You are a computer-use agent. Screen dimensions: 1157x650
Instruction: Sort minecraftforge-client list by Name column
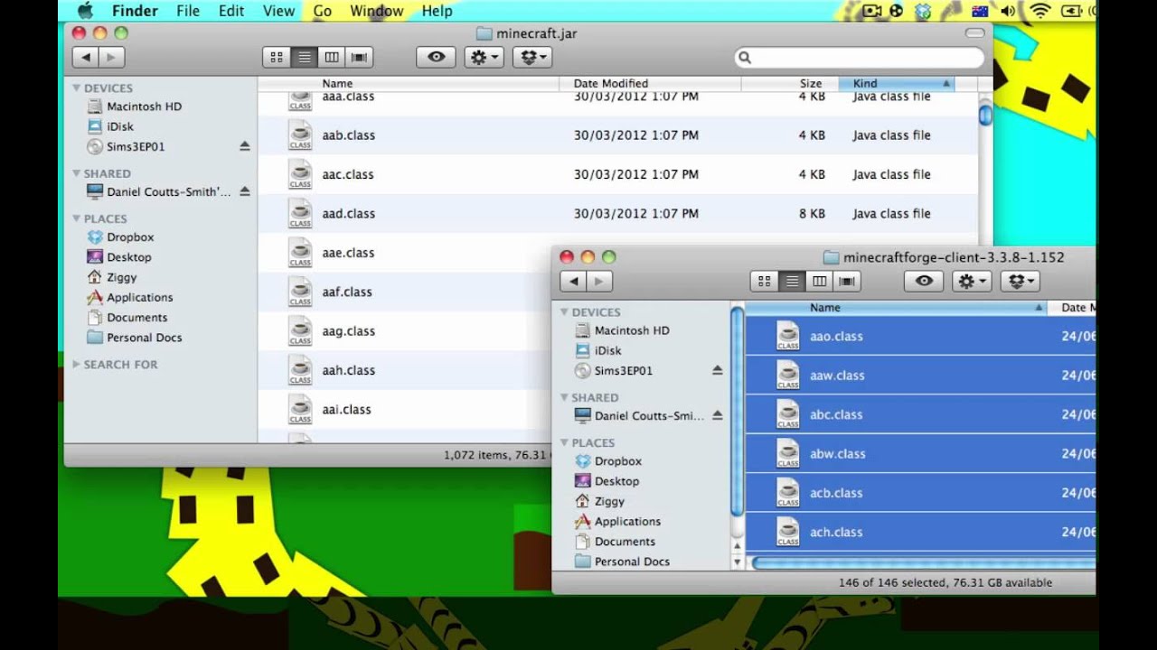897,308
